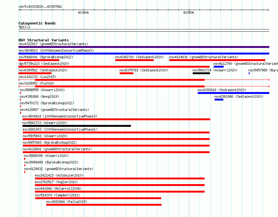Select the small blue nsv5457988 marker
This screenshot has width=278, height=217.
249,73
